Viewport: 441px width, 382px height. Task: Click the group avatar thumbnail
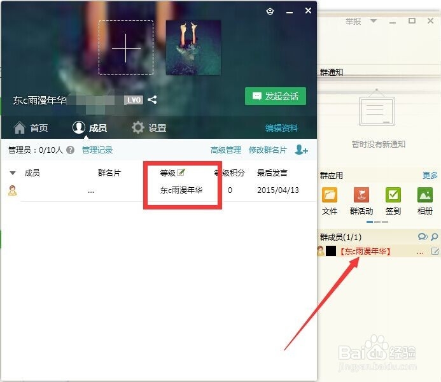(193, 48)
